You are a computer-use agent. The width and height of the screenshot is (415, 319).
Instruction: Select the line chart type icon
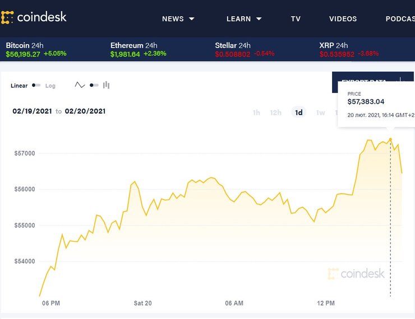(80, 85)
